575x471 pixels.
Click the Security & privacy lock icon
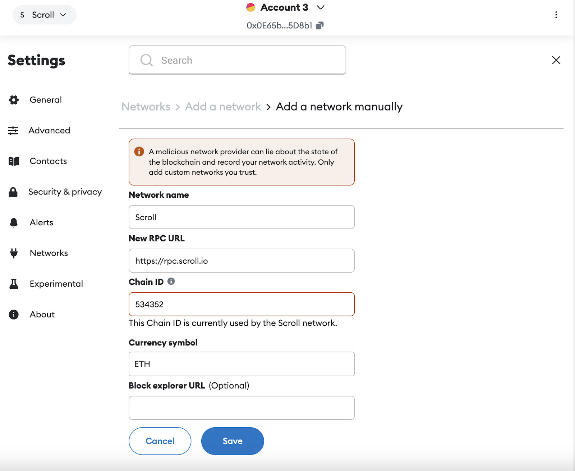point(13,192)
